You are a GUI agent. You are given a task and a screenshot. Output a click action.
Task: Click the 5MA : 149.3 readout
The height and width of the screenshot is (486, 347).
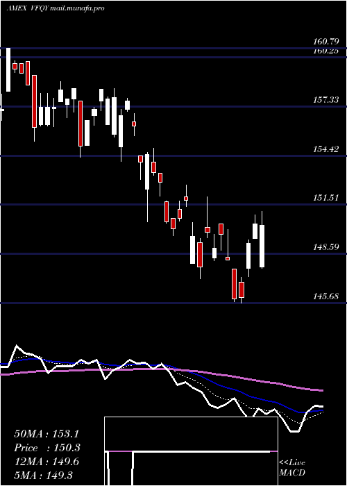point(43,476)
